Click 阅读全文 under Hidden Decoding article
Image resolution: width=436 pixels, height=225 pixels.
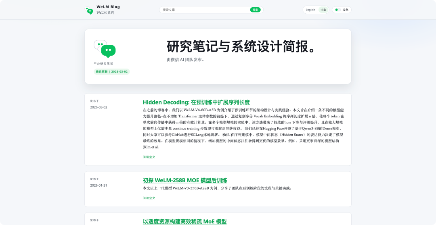click(x=149, y=157)
